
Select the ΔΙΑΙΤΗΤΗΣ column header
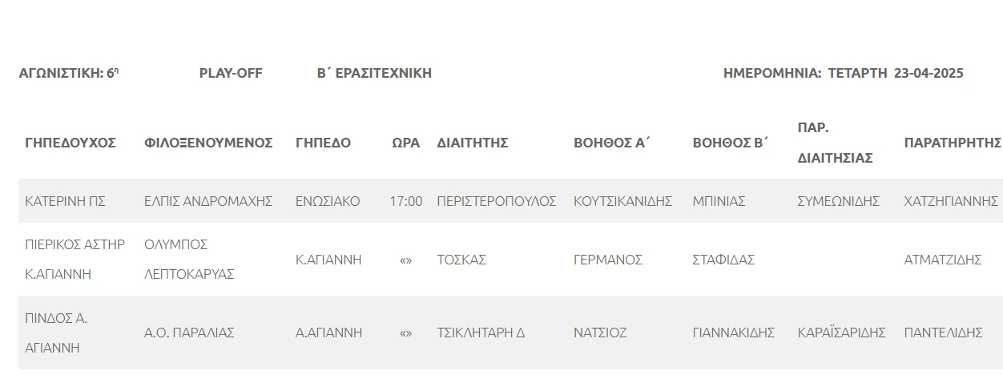pyautogui.click(x=473, y=143)
